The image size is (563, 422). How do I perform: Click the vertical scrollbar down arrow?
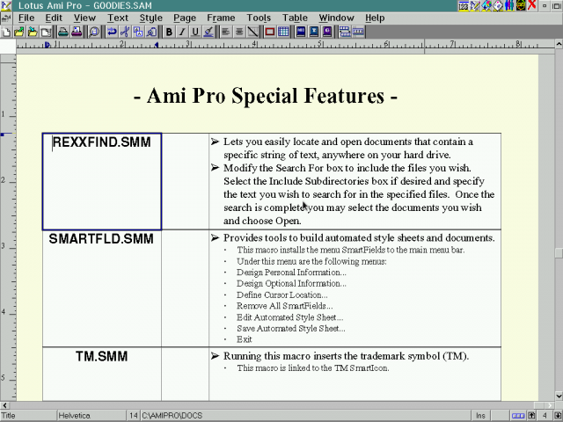(x=559, y=397)
